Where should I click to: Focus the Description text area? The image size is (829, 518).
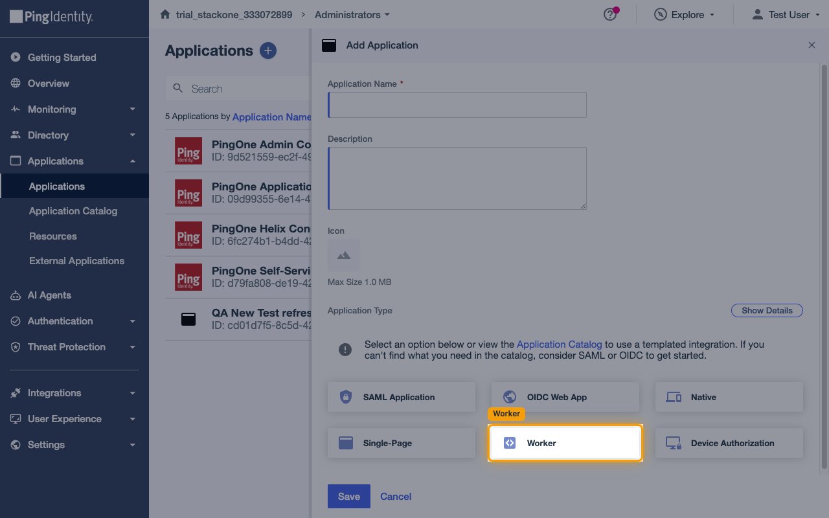(457, 178)
